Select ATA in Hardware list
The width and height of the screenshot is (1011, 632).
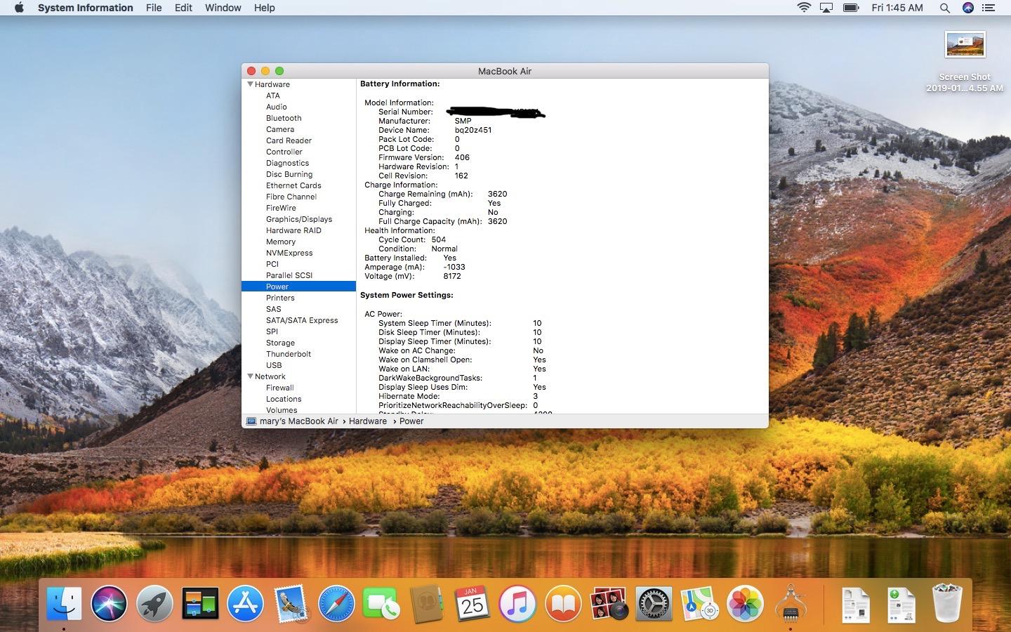point(272,96)
